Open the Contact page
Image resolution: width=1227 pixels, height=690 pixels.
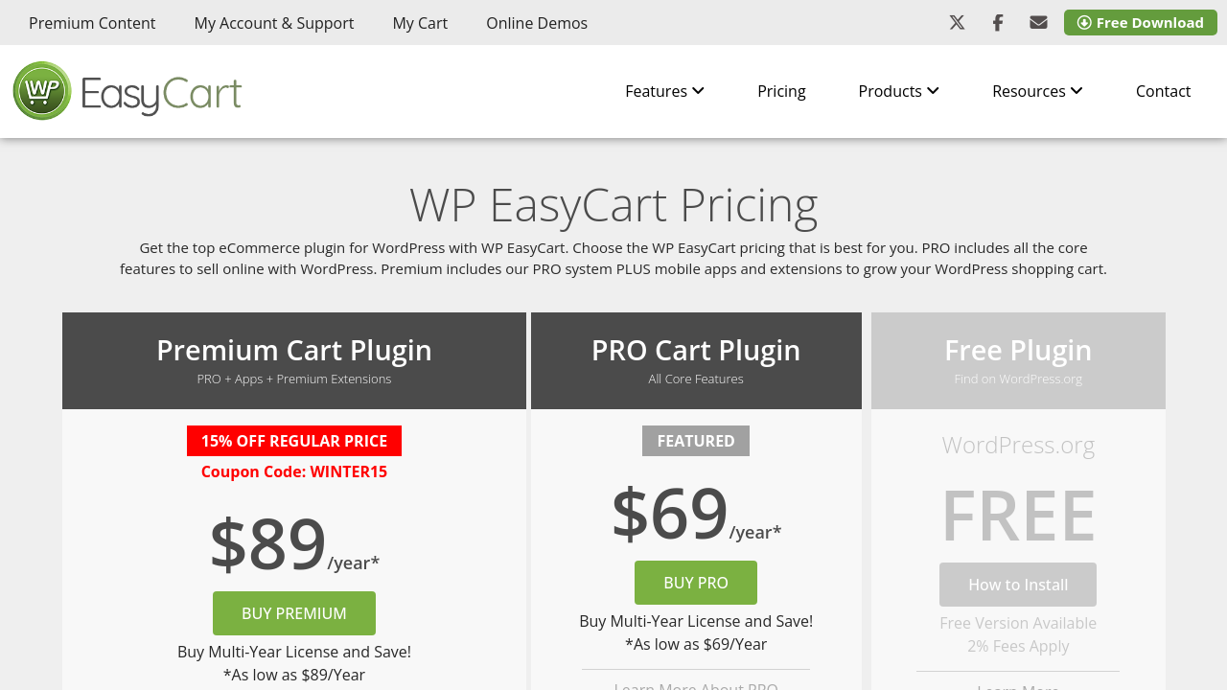pos(1163,91)
